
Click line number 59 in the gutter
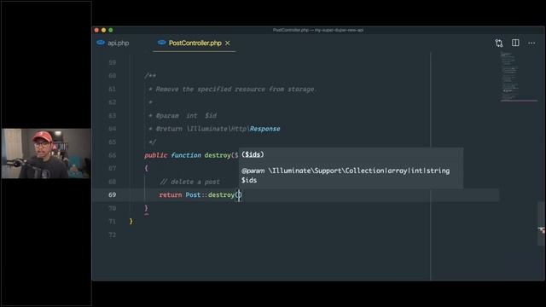(x=112, y=62)
